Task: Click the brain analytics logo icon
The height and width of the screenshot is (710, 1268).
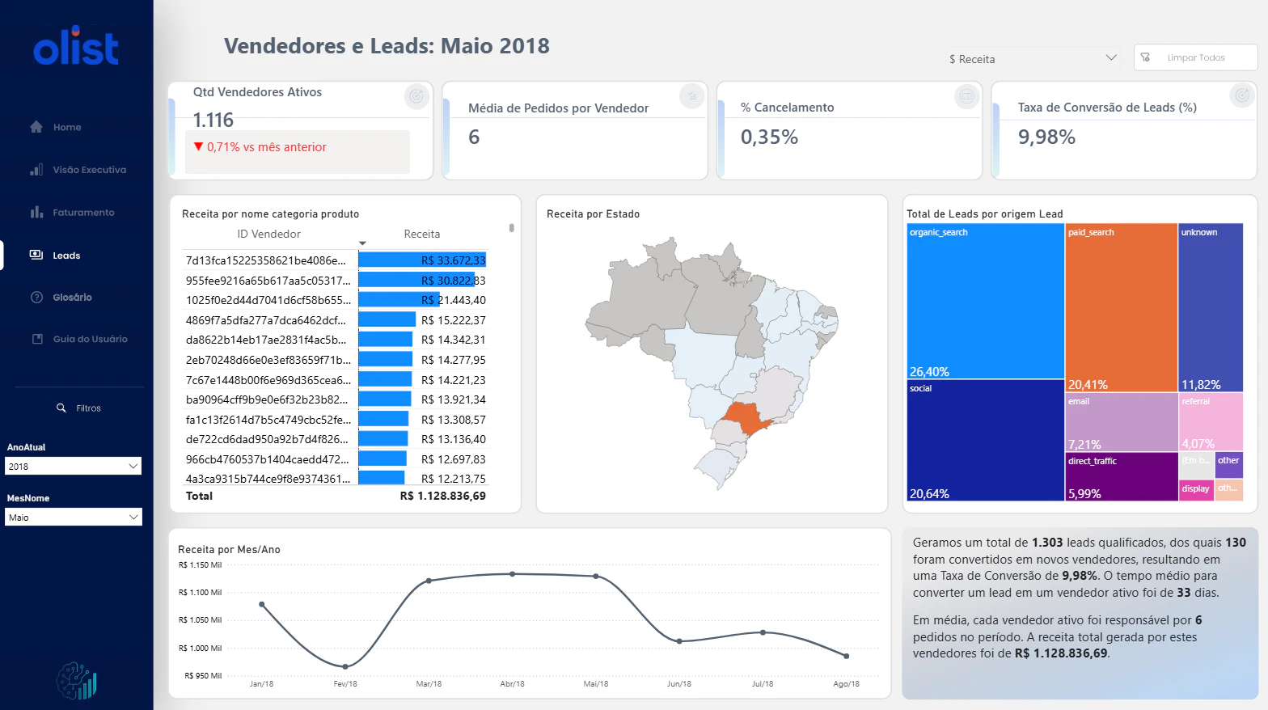Action: (x=77, y=681)
